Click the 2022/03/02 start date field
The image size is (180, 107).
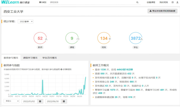pyautogui.click(x=30, y=101)
